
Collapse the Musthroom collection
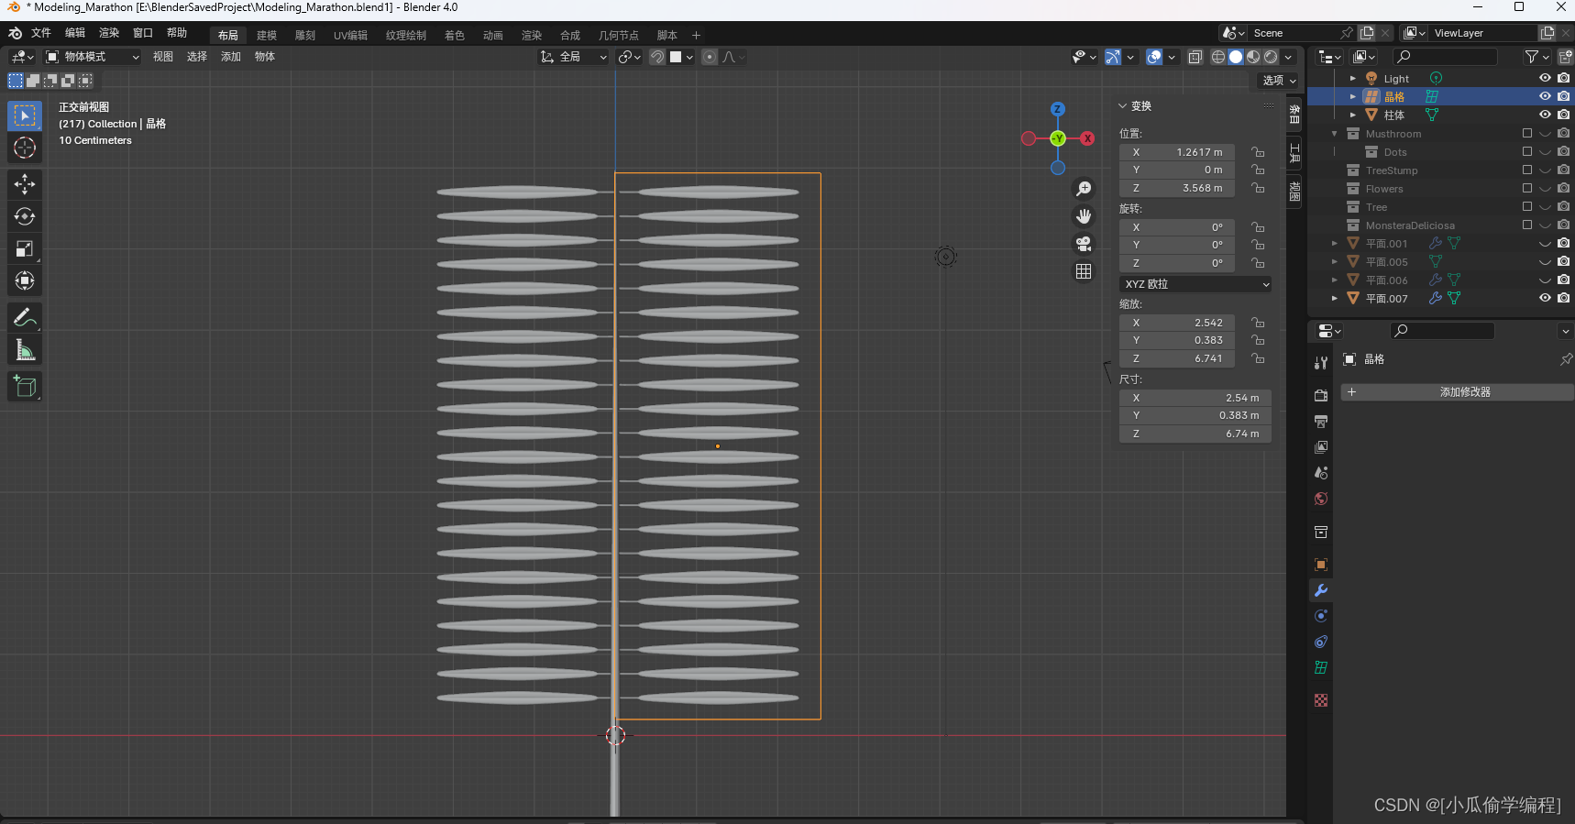pyautogui.click(x=1335, y=133)
